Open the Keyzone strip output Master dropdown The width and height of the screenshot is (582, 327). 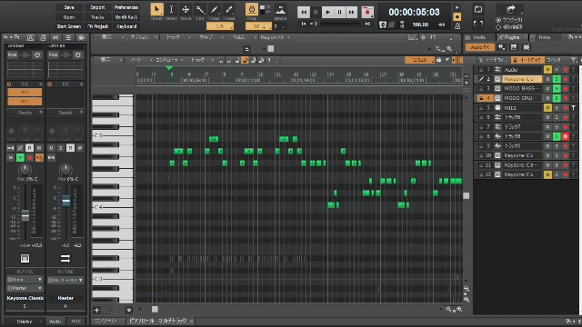pos(25,288)
